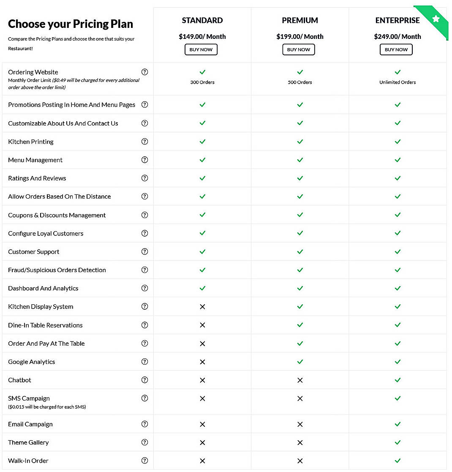Select the ENTERPRISE plan column header
The height and width of the screenshot is (472, 452).
point(397,20)
